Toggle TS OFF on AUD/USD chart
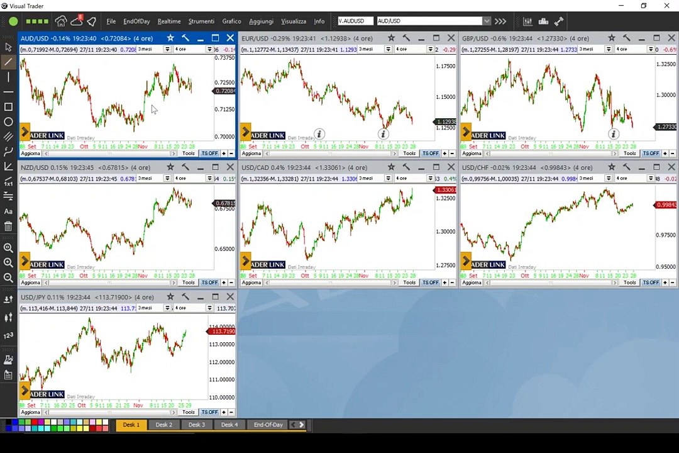The height and width of the screenshot is (453, 679). coord(209,154)
